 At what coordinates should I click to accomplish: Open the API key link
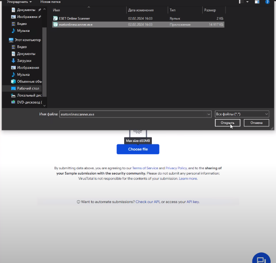[x=193, y=202]
